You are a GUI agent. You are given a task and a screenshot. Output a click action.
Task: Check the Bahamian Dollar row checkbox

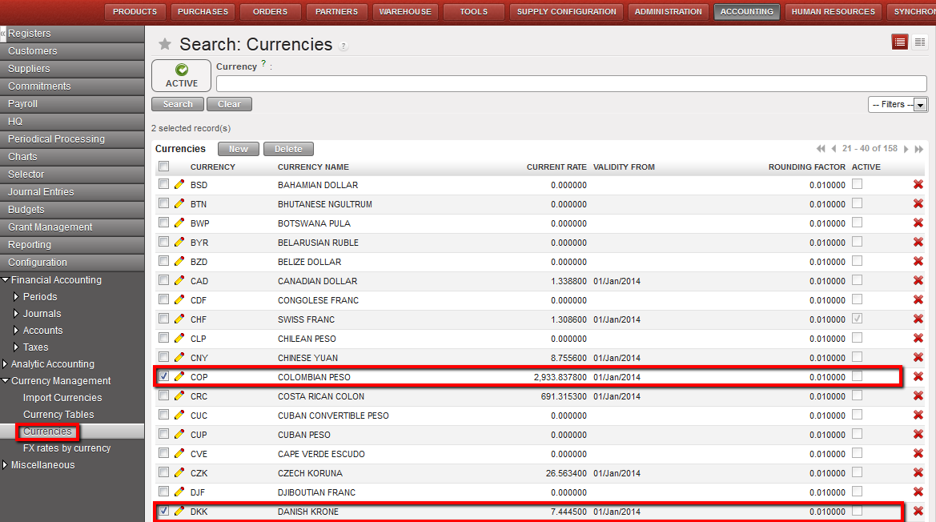point(164,184)
